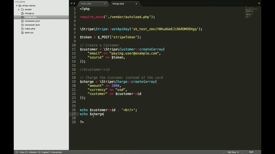Viewport: 275px width, 154px height.
Task: Click line number 1 in gutter
Action: (75, 9)
